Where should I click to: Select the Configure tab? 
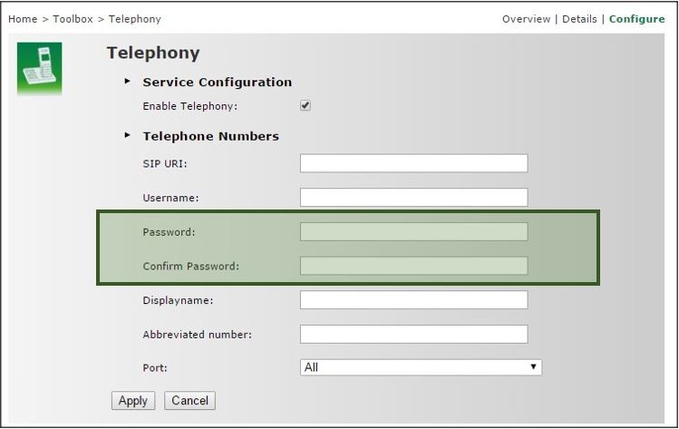(636, 19)
